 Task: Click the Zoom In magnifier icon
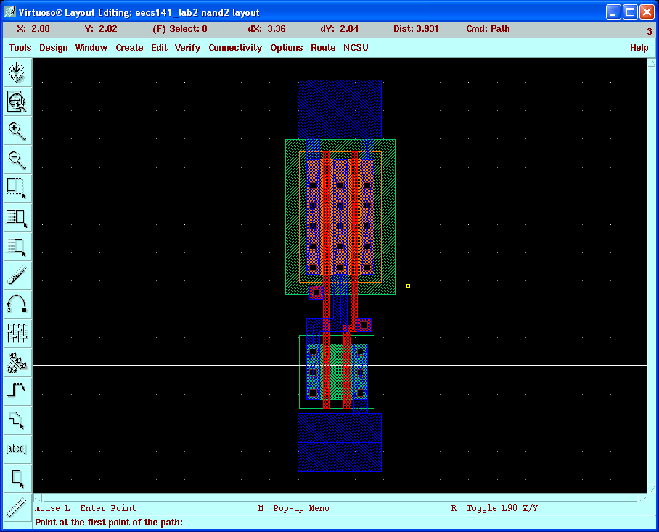(x=17, y=130)
